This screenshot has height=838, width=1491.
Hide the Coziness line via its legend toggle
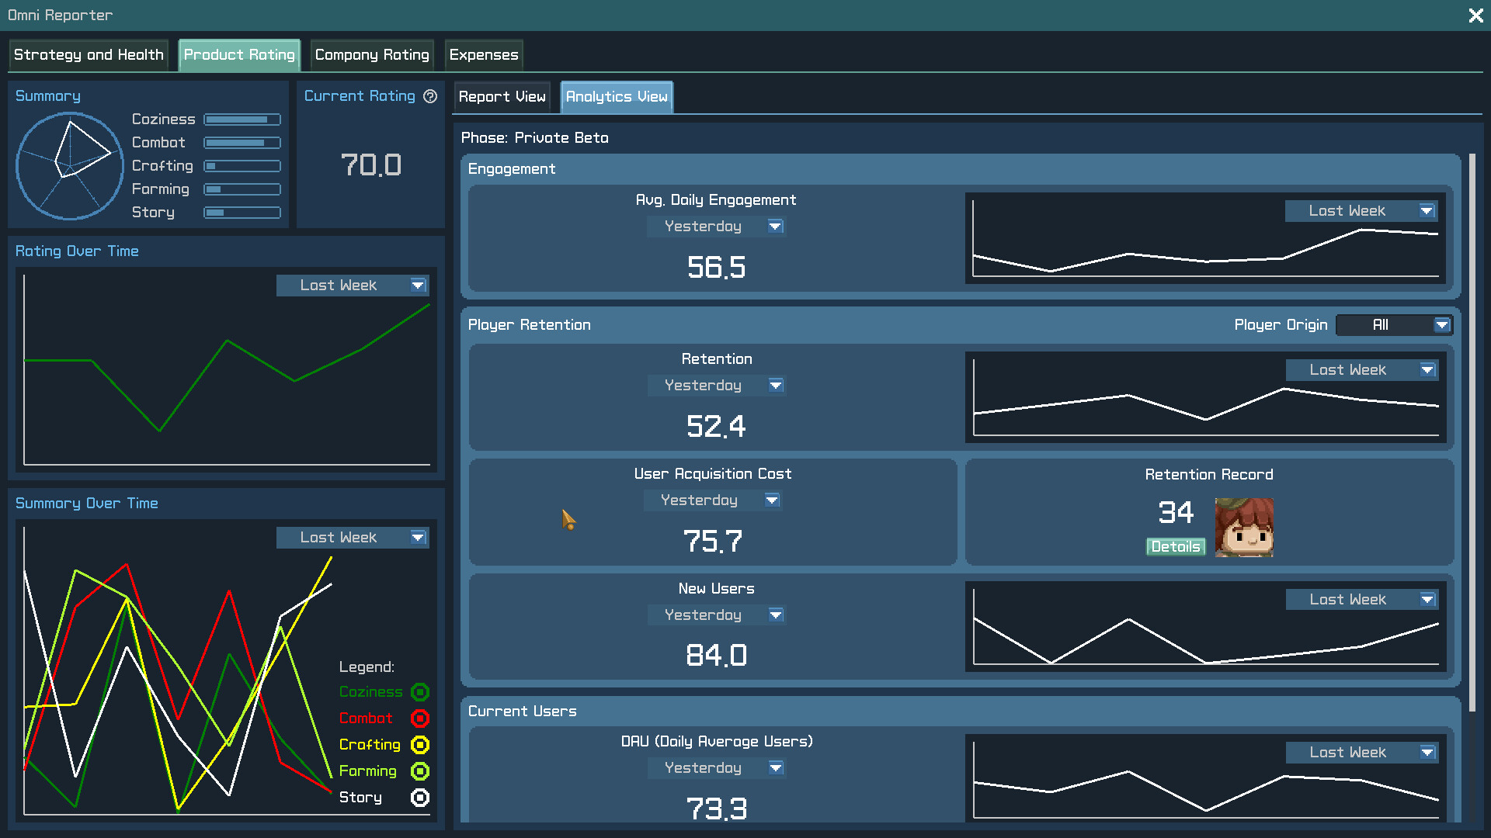(419, 691)
